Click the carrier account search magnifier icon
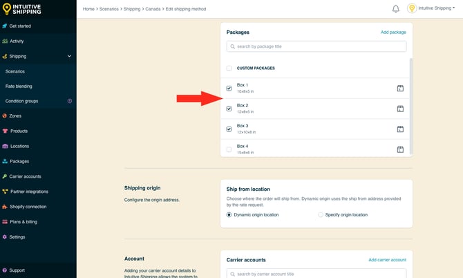Viewport: 463px width, 278px height. 232,274
